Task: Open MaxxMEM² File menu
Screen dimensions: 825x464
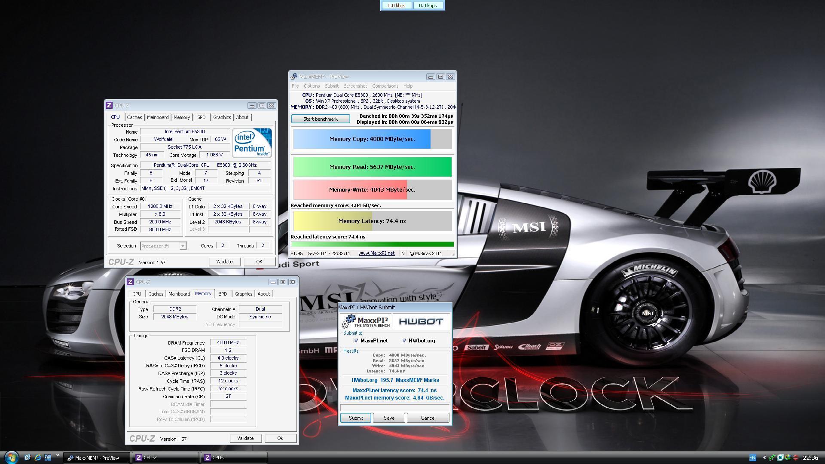Action: 295,86
